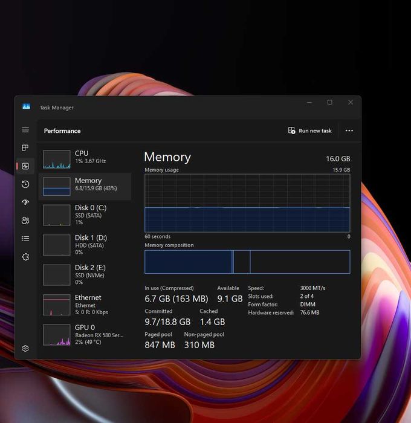
Task: Click the CPU mini graph thumbnail
Action: 57,160
